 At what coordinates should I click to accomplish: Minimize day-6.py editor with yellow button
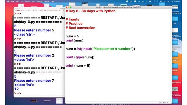coord(69,7)
